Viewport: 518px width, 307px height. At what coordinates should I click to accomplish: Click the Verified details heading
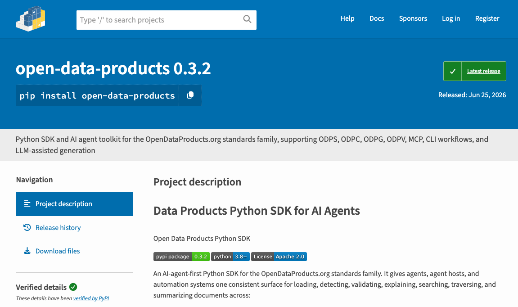tap(41, 287)
